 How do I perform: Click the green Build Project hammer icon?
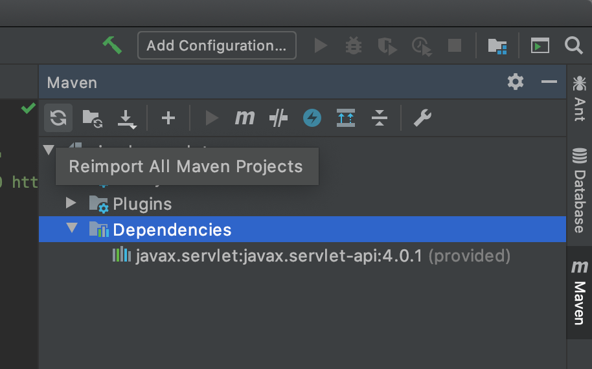point(112,45)
